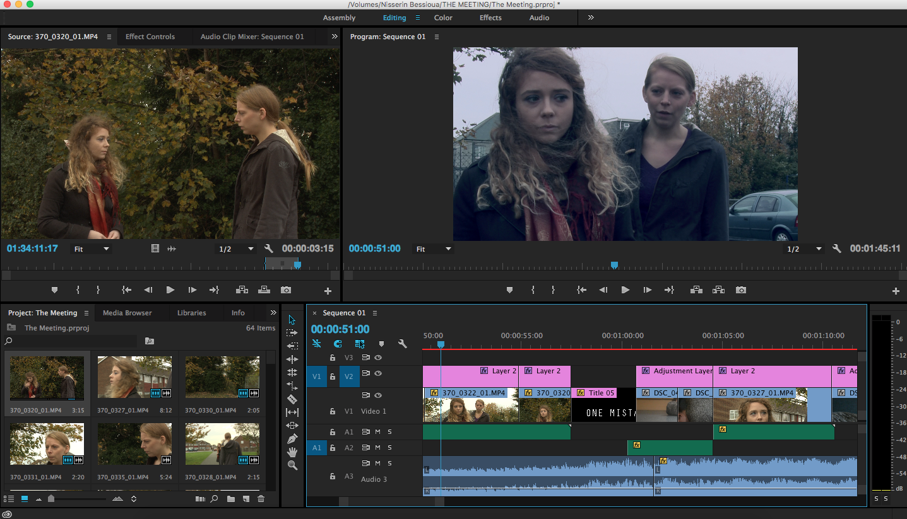Switch to Audio workspace
Image resolution: width=907 pixels, height=519 pixels.
point(539,18)
